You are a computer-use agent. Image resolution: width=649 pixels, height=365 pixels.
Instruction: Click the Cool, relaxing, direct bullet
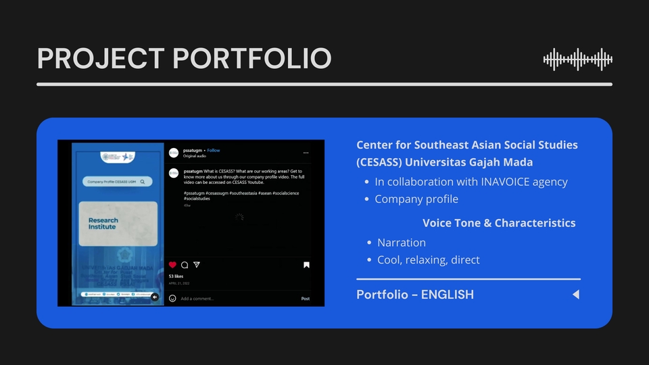click(429, 260)
